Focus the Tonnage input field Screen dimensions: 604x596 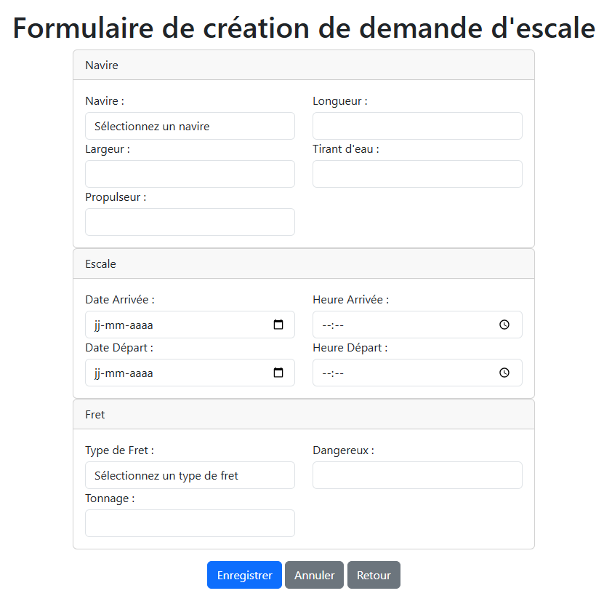pyautogui.click(x=190, y=523)
